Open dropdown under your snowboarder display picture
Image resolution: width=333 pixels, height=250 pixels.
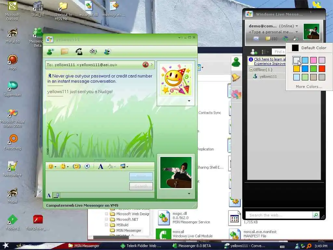point(189,194)
